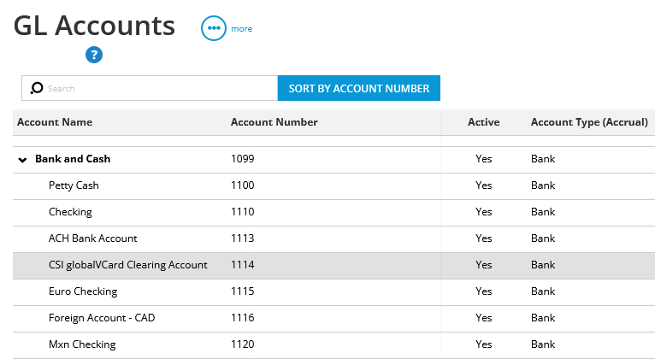Open the 'more' link text
Screen dimensions: 655x359
pos(241,29)
